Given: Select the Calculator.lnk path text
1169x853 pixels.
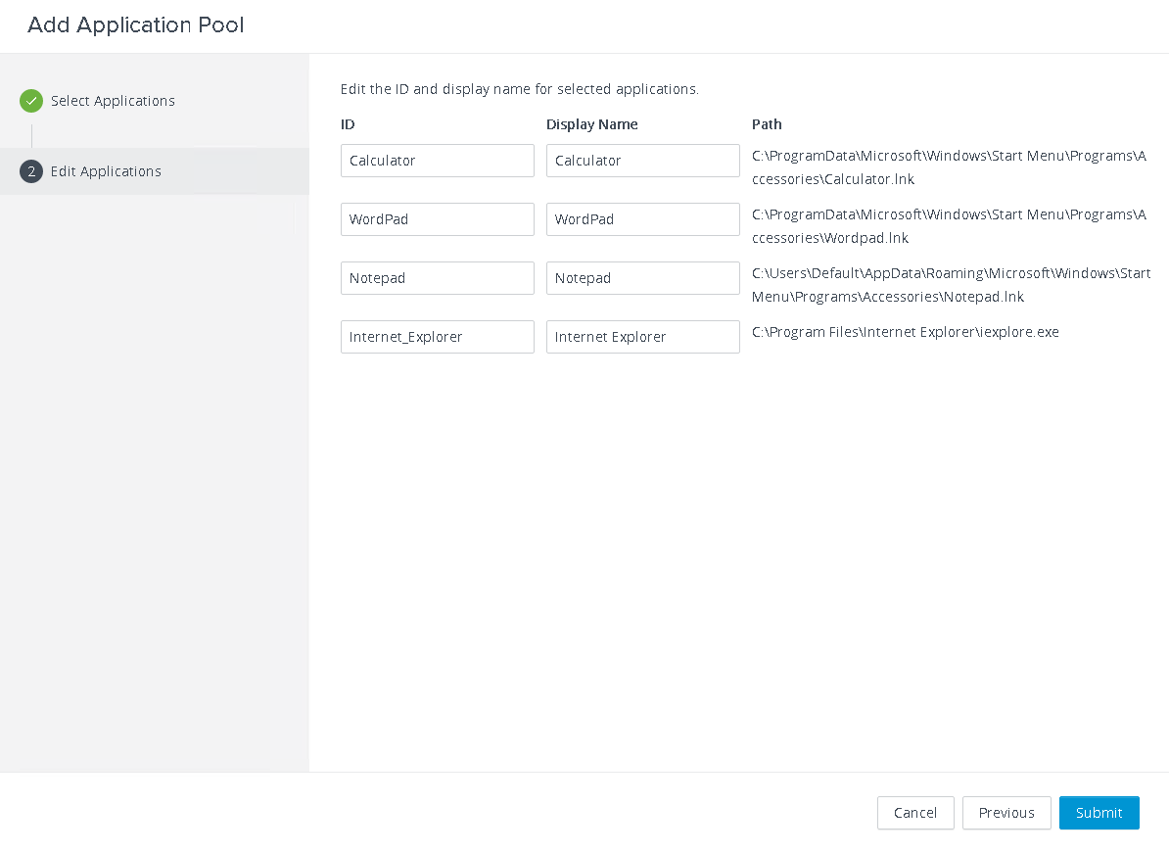Looking at the screenshot, I should coord(949,167).
